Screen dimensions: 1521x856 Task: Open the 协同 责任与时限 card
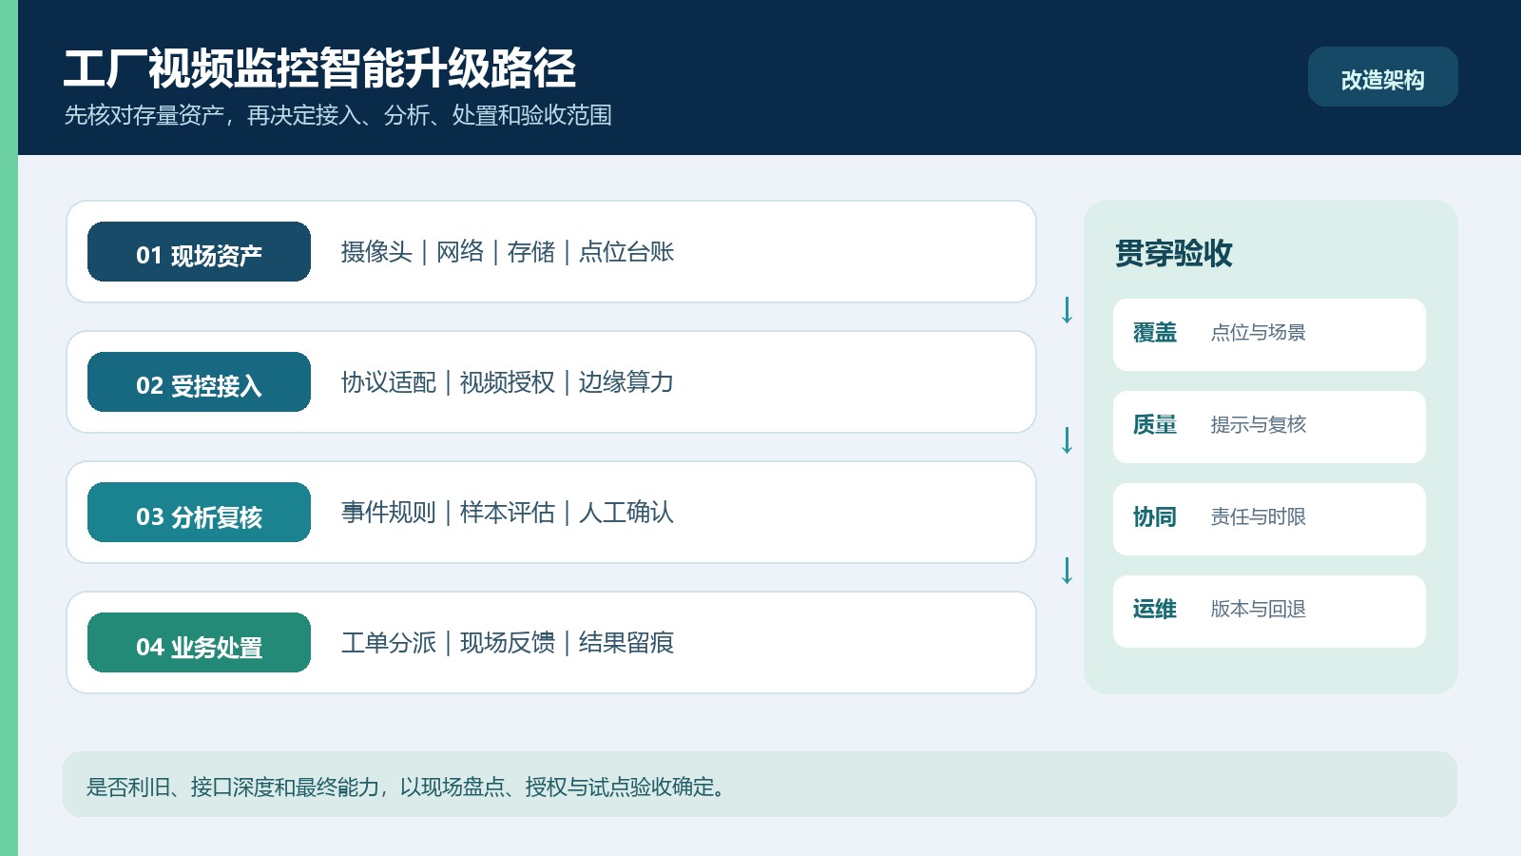coord(1269,519)
